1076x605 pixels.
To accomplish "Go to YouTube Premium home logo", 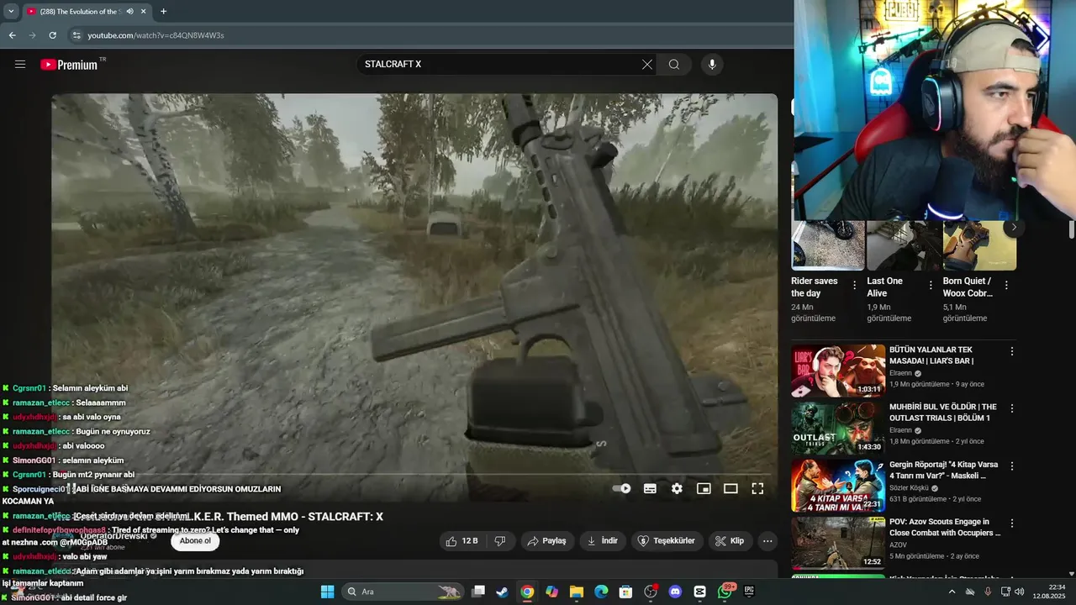I will (69, 65).
